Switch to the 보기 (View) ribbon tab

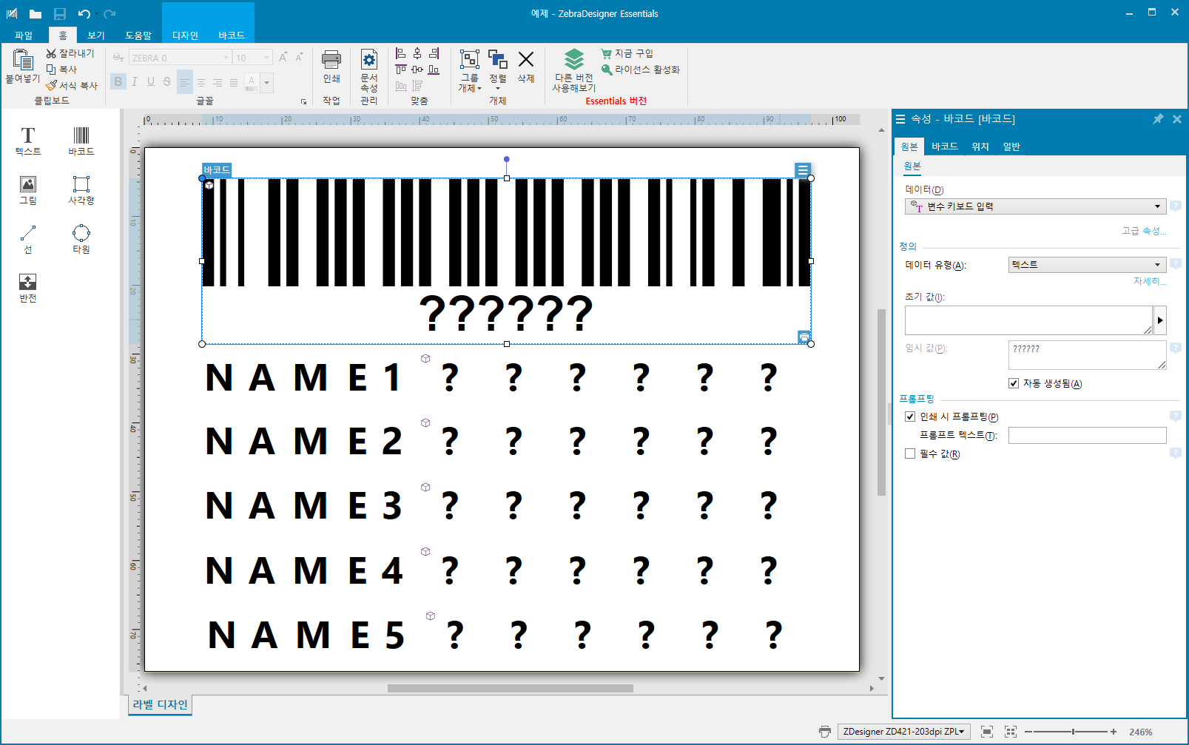point(96,35)
